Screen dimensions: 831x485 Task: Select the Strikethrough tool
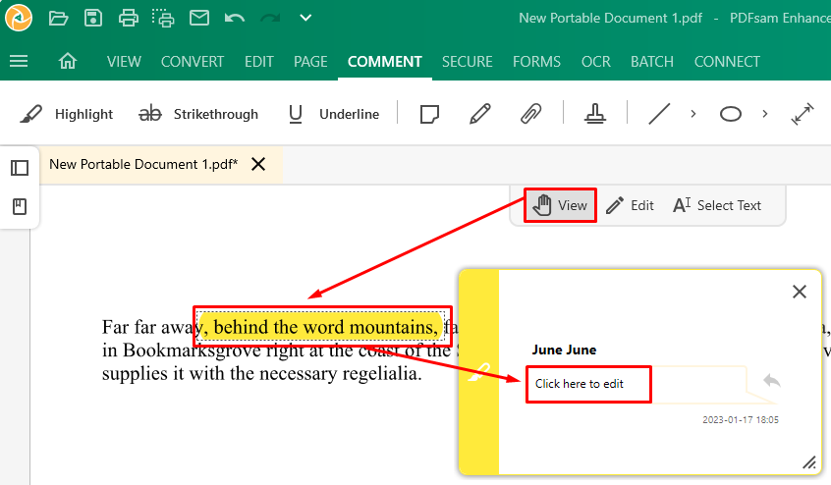coord(198,114)
